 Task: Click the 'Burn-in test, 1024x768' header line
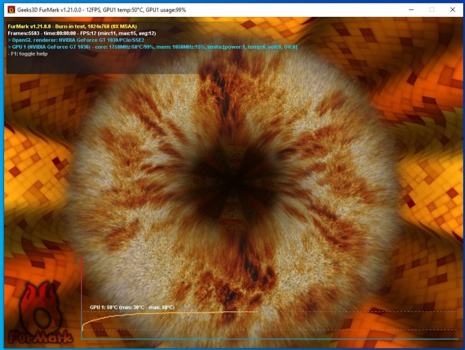(72, 26)
